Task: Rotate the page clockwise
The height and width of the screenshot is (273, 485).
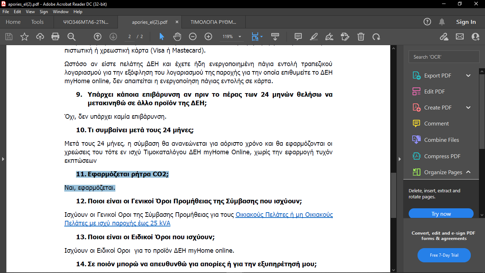Action: 376,37
